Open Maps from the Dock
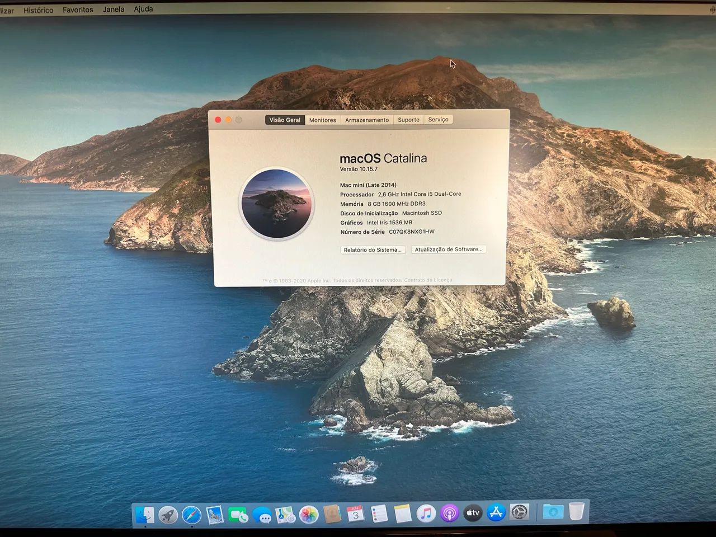The image size is (716, 537). click(285, 514)
